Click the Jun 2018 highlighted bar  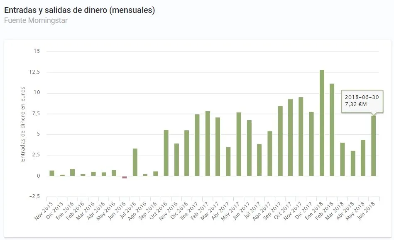(374, 146)
